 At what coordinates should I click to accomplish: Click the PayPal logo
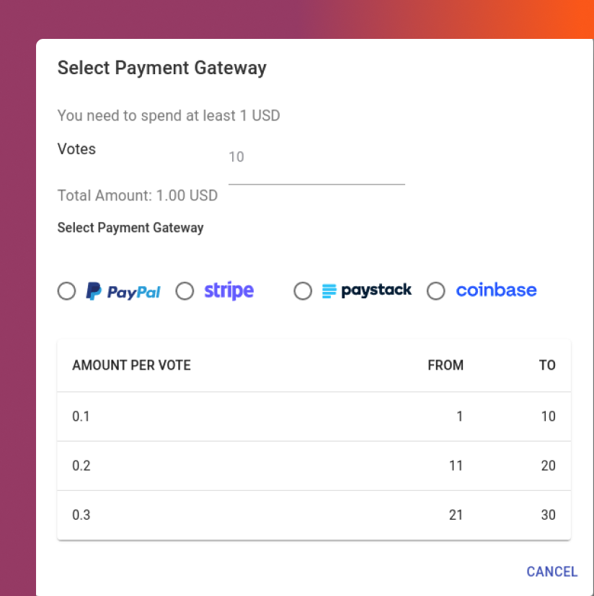(123, 291)
